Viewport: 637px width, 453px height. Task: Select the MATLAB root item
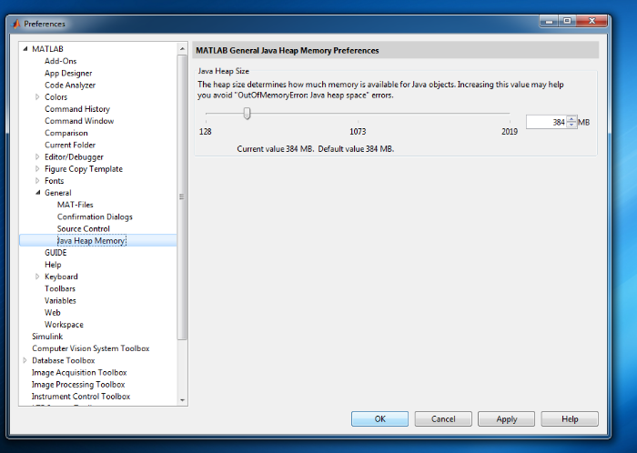coord(47,49)
